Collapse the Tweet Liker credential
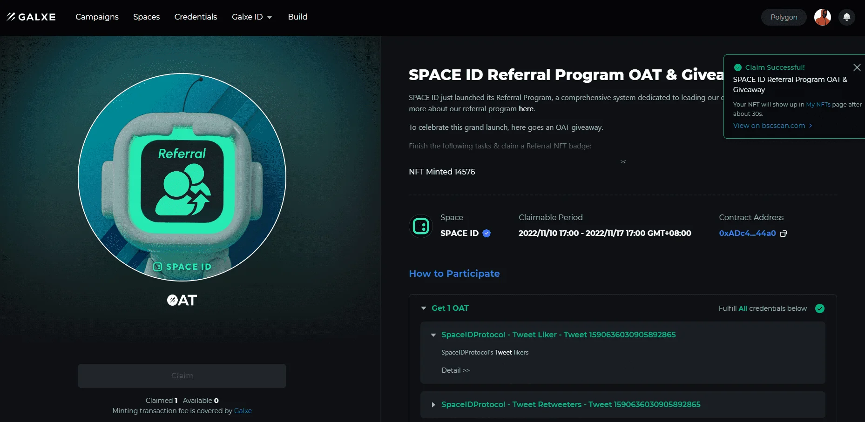This screenshot has height=422, width=865. coord(433,335)
